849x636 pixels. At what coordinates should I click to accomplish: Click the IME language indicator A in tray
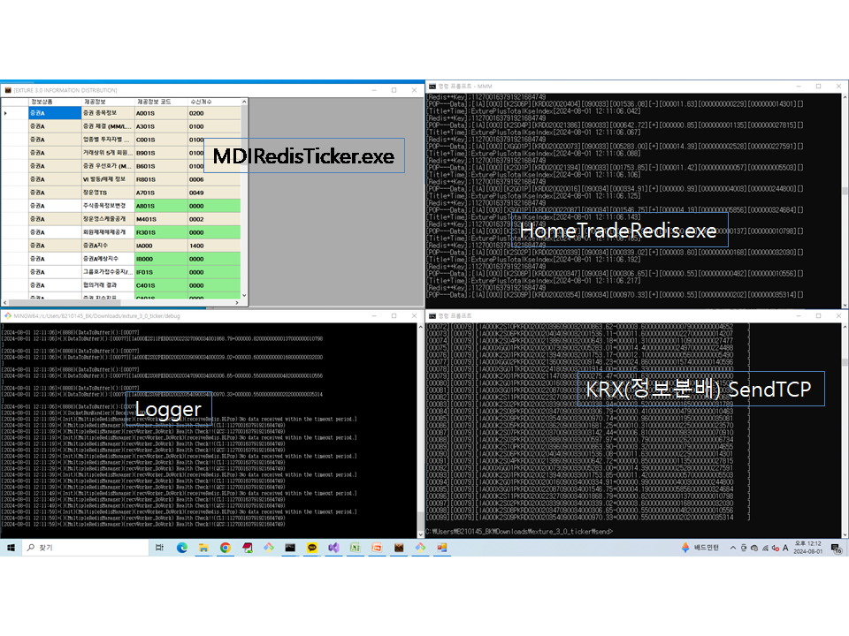pyautogui.click(x=785, y=548)
